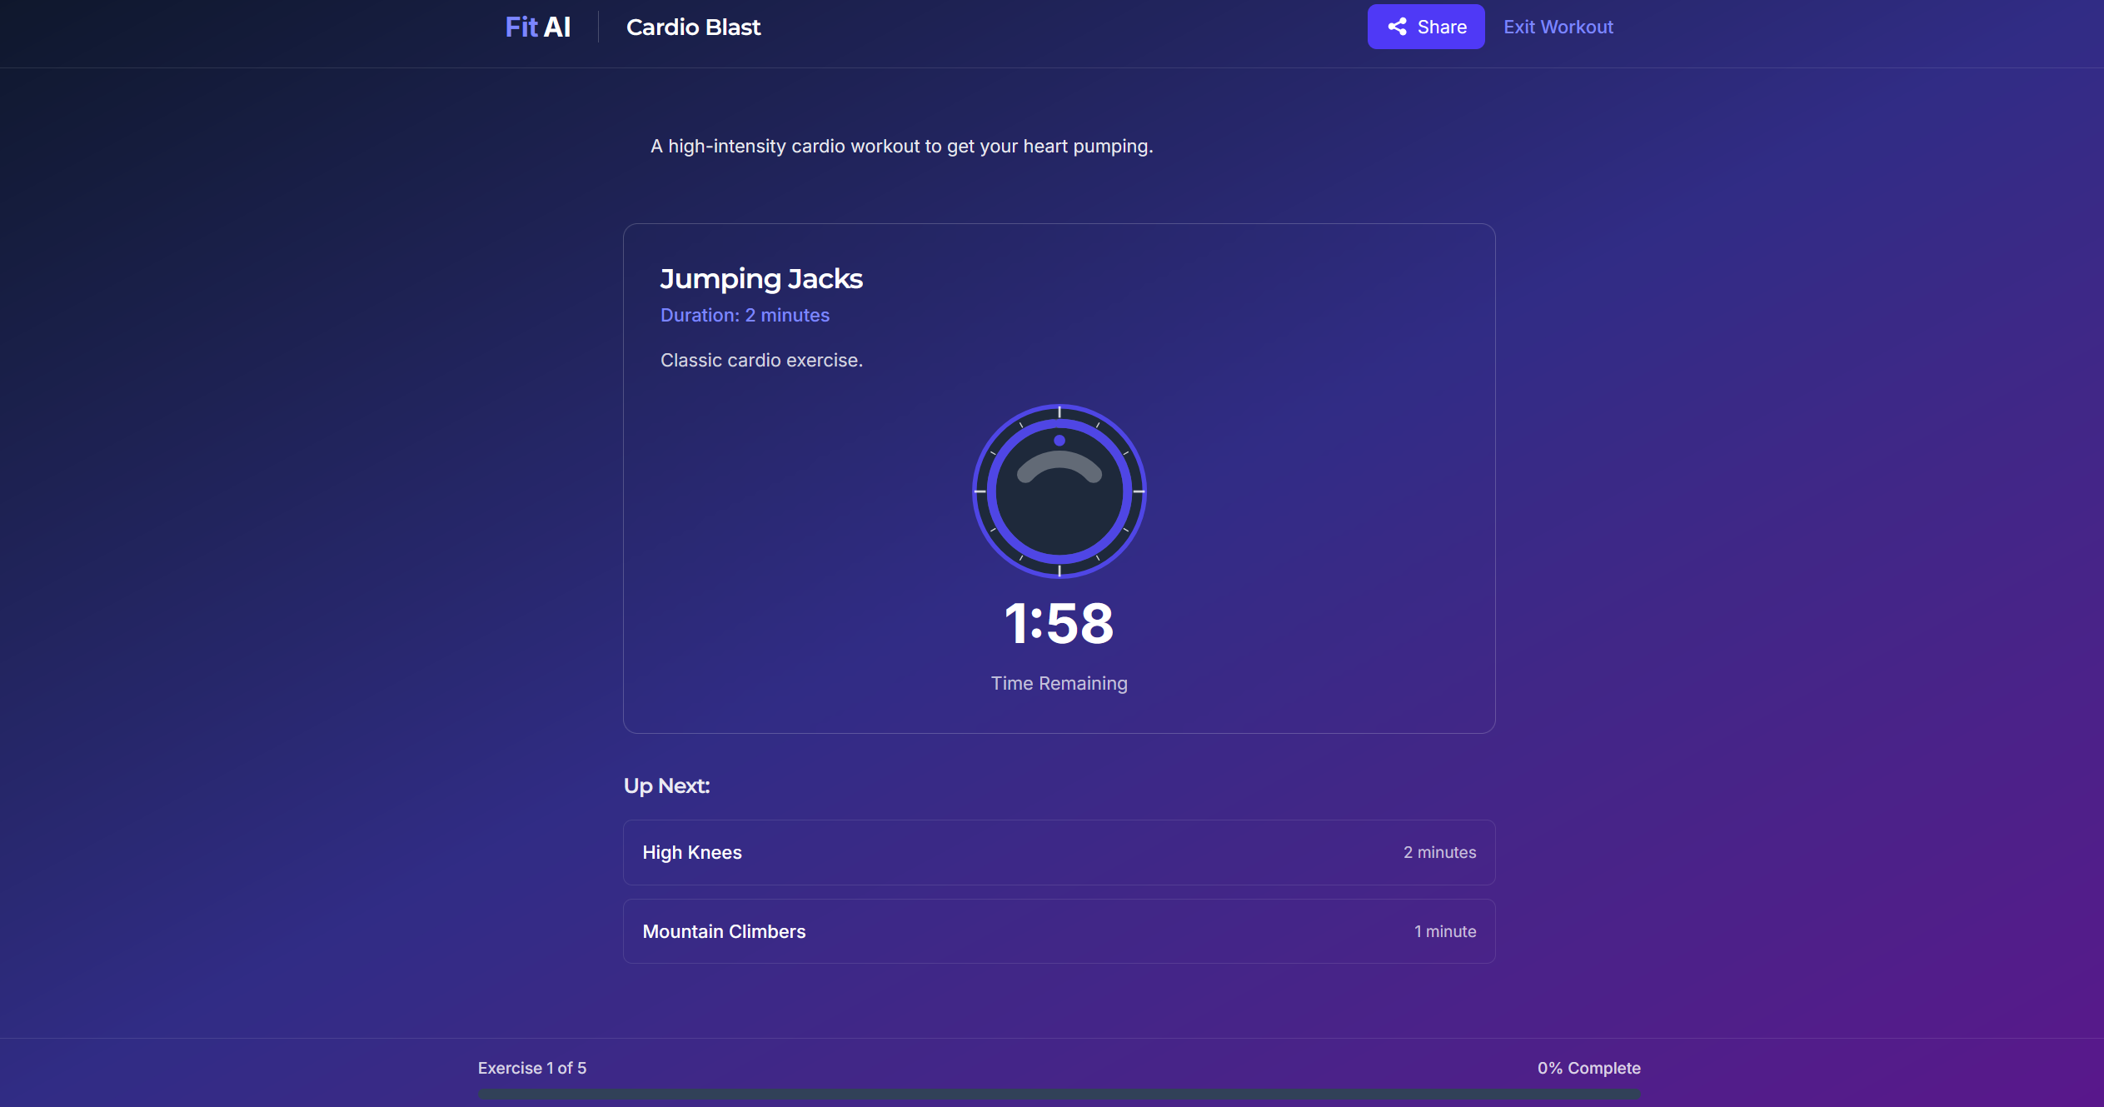Click the high-intensity cardio workout description
The width and height of the screenshot is (2104, 1107).
coord(901,147)
